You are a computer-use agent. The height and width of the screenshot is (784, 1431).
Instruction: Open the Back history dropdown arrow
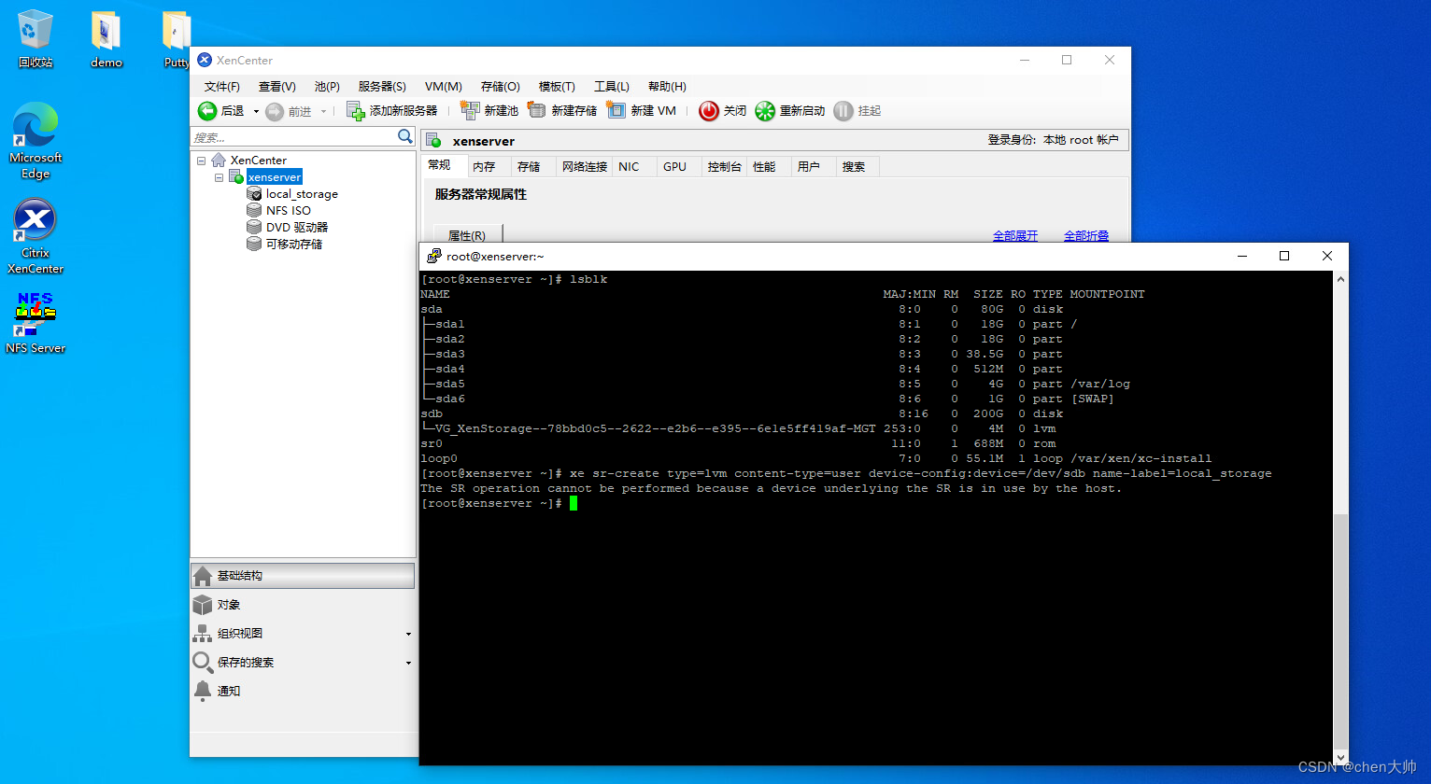click(x=256, y=112)
